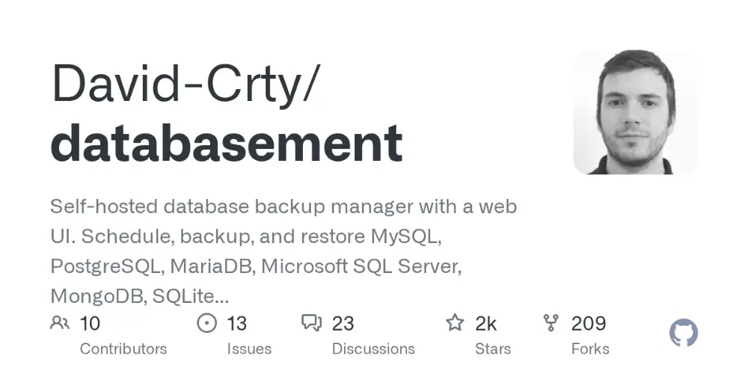Select the 23 discussions count
Viewport: 748px width, 374px height.
coord(343,323)
